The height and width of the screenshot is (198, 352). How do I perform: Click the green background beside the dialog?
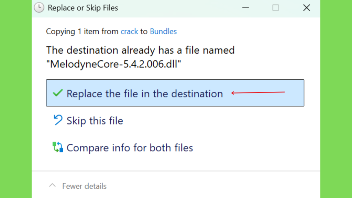tap(16, 99)
